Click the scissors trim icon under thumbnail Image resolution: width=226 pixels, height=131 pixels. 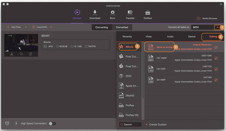[x=12, y=54]
